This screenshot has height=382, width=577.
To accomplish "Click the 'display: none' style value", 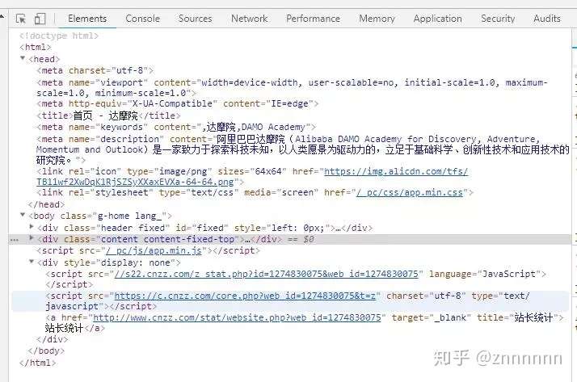I will (x=136, y=263).
